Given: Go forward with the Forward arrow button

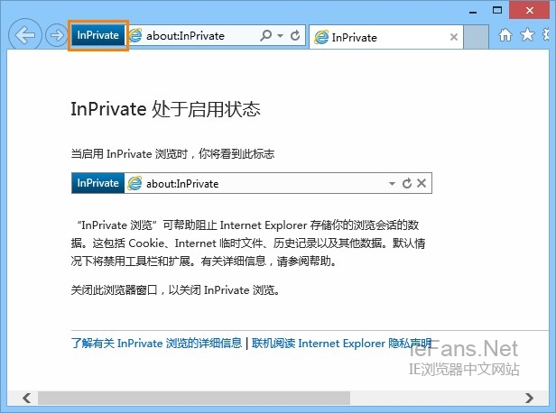Looking at the screenshot, I should (56, 35).
